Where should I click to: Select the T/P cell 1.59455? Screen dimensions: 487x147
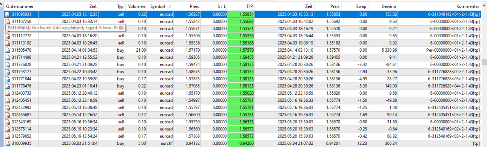tap(242, 57)
